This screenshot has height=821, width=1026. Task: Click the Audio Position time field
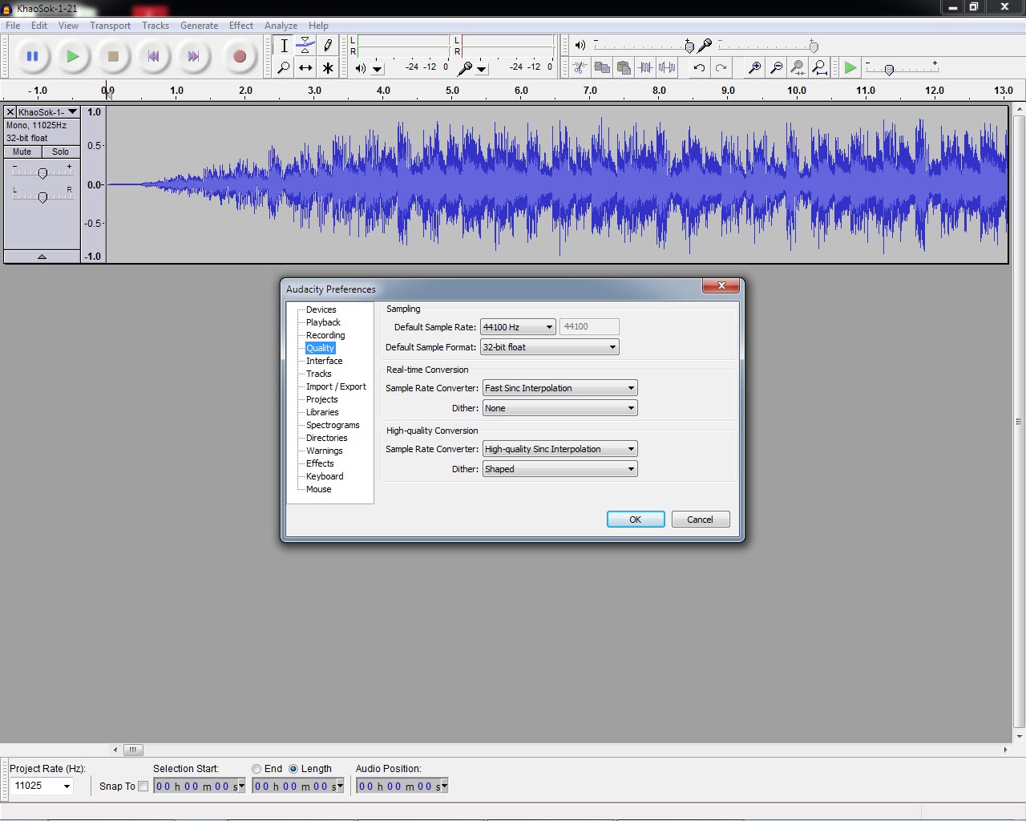click(402, 787)
